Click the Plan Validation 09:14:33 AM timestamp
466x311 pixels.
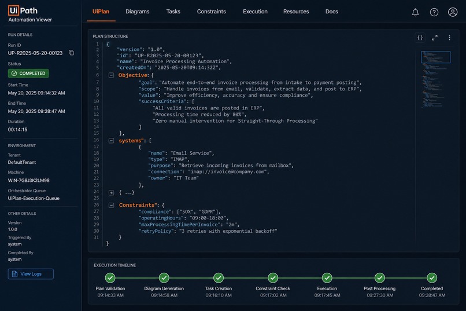[110, 295]
